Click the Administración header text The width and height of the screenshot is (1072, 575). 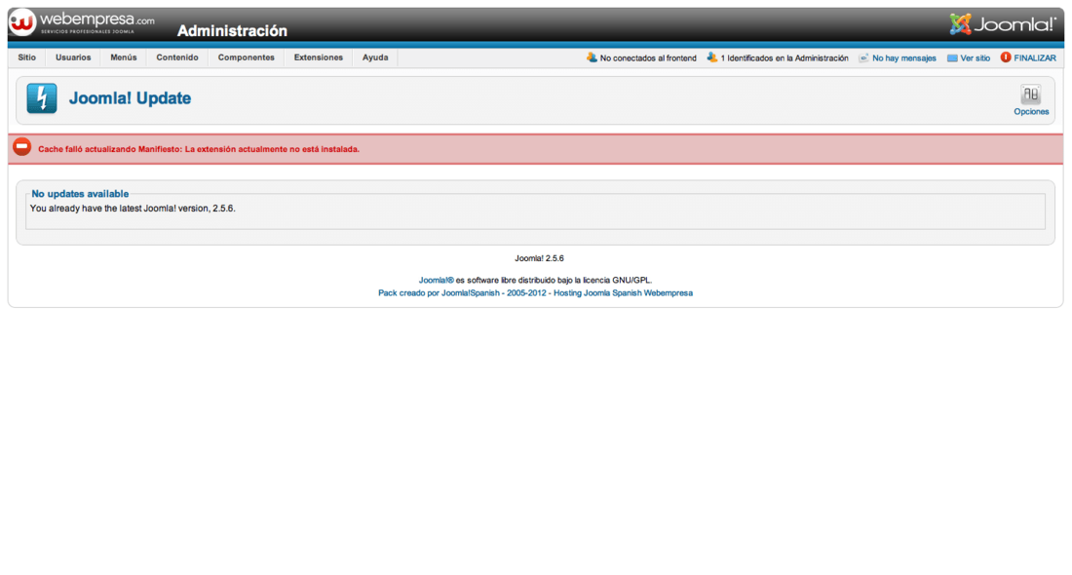(233, 31)
